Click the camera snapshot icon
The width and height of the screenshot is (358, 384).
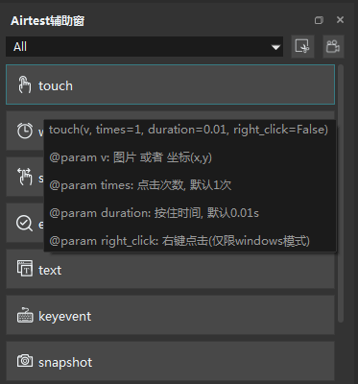(25, 361)
